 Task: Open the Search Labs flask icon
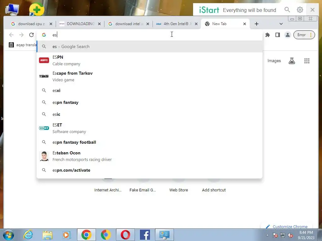click(291, 61)
